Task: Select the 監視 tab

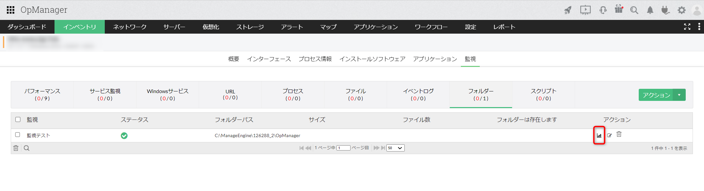Action: pos(470,59)
